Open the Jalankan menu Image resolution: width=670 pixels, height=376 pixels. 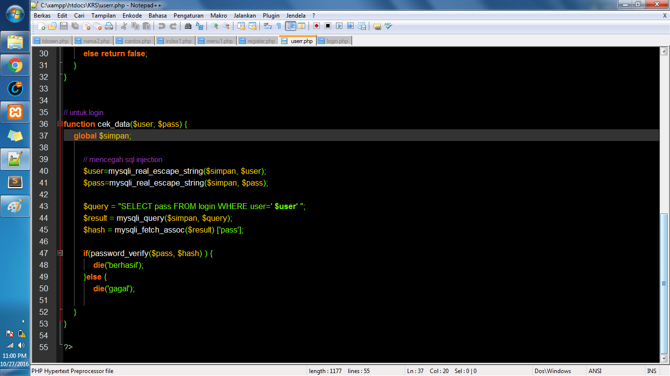click(245, 16)
